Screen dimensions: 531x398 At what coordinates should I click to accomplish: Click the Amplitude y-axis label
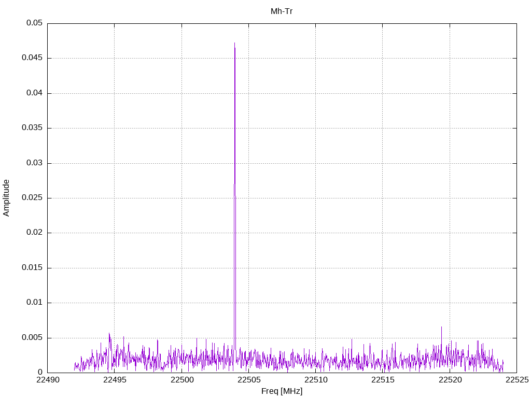(x=6, y=197)
